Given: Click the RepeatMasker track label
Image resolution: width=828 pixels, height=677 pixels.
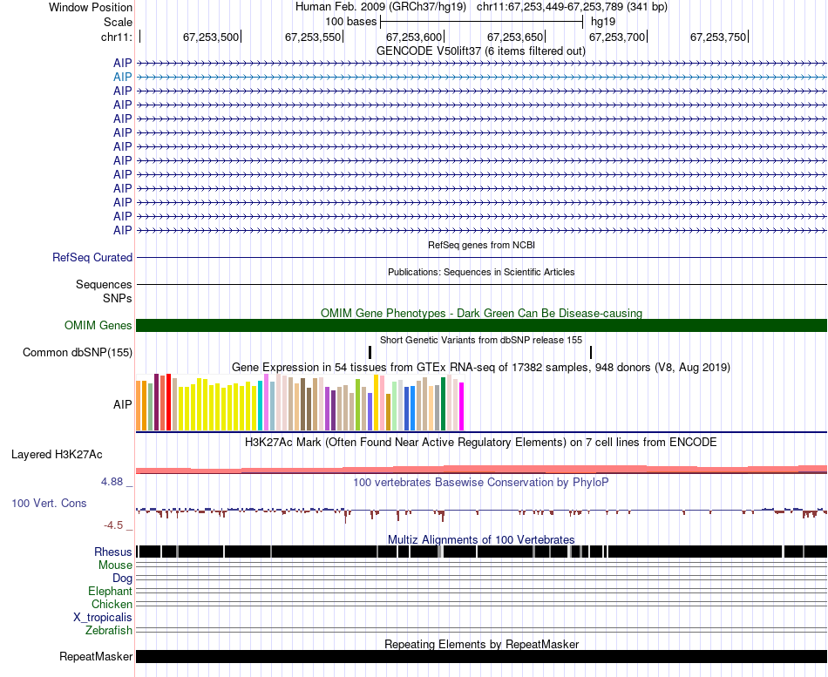Looking at the screenshot, I should (96, 657).
